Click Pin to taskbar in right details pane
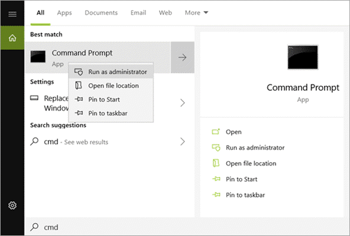This screenshot has width=350, height=236. pyautogui.click(x=245, y=195)
